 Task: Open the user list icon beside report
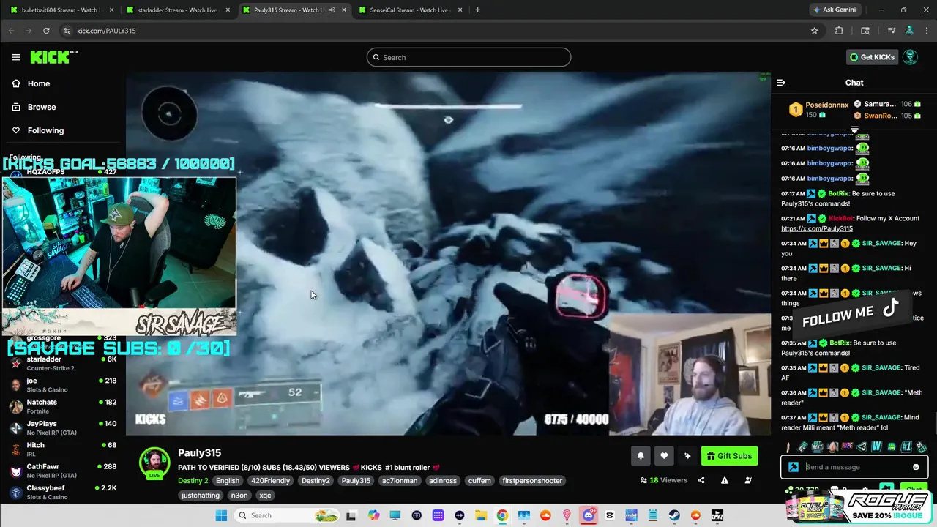(x=748, y=480)
